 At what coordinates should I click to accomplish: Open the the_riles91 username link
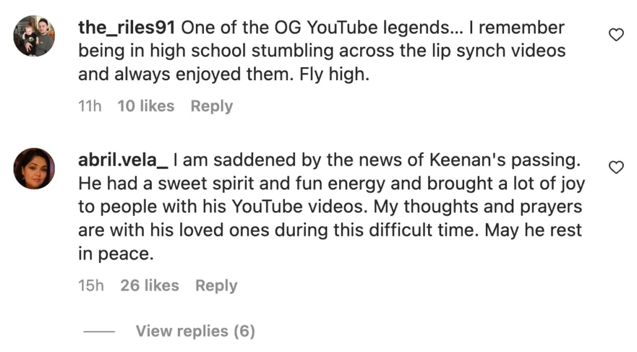[x=128, y=28]
